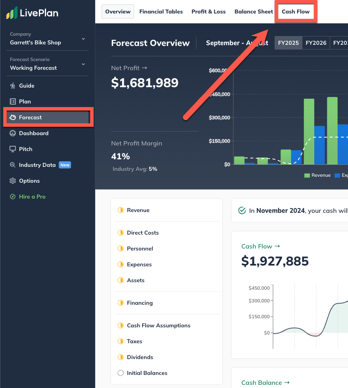The width and height of the screenshot is (348, 388).
Task: Go to Plan in the sidebar
Action: tap(47, 101)
